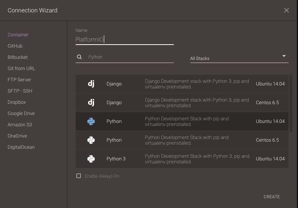The width and height of the screenshot is (298, 208).
Task: Choose Google Drive in the sidebar
Action: [21, 113]
